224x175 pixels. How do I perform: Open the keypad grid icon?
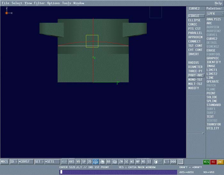(181, 162)
